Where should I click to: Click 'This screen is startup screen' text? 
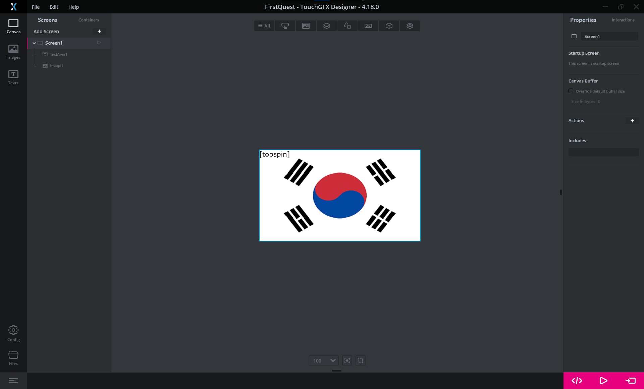594,63
